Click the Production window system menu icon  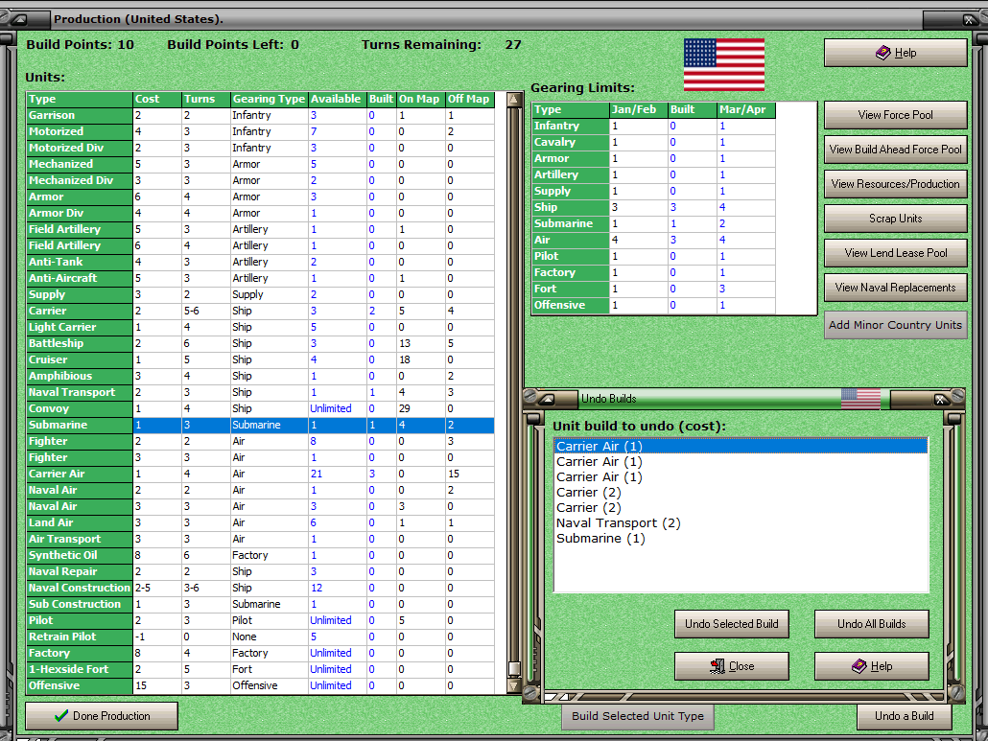(19, 19)
